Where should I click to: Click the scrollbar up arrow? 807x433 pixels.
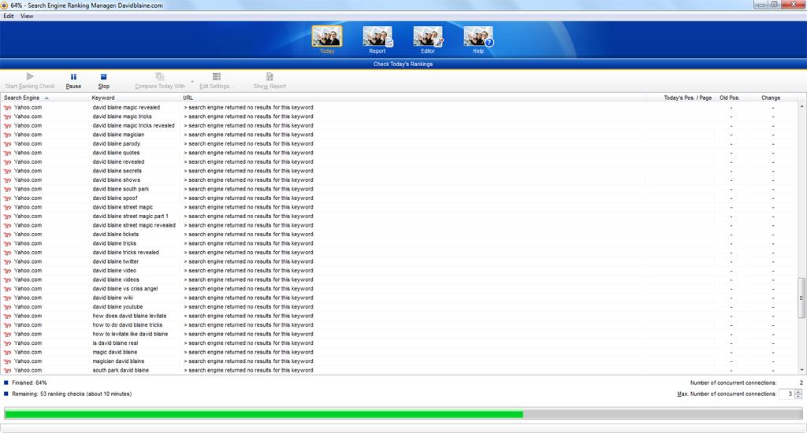coord(801,106)
